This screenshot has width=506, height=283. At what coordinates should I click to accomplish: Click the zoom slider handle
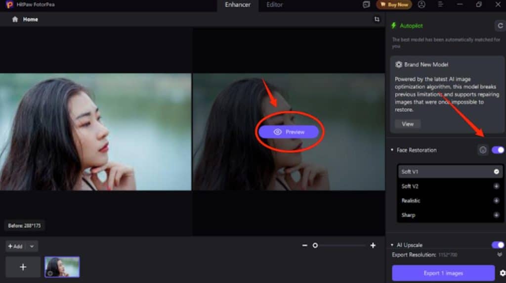coord(315,245)
